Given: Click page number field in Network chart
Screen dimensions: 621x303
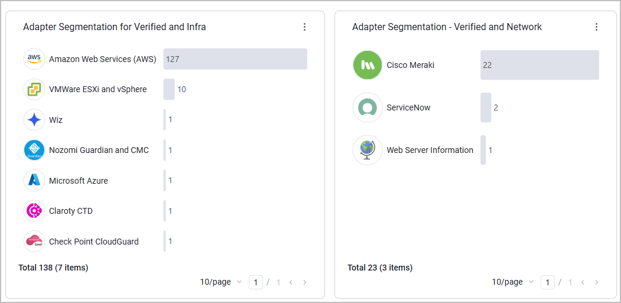Looking at the screenshot, I should coord(548,282).
